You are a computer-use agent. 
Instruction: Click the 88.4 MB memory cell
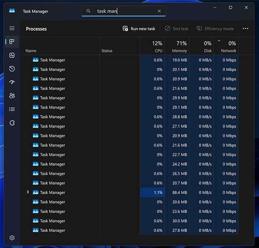[x=177, y=192]
